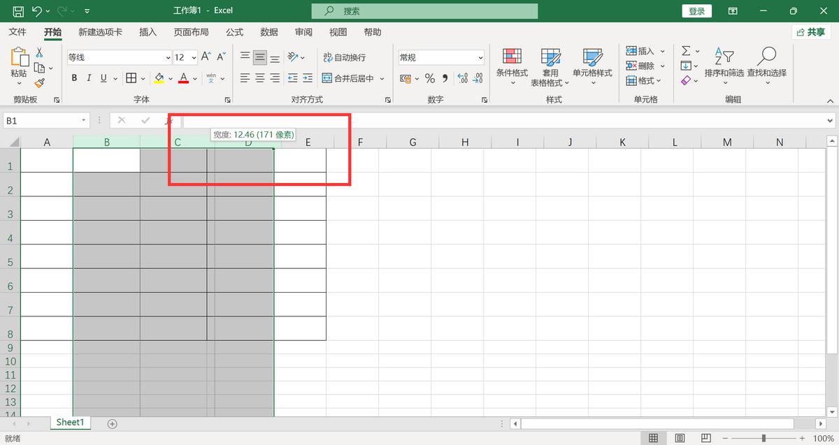839x445 pixels.
Task: Open the 页面布局 ribbon tab
Action: (x=191, y=32)
